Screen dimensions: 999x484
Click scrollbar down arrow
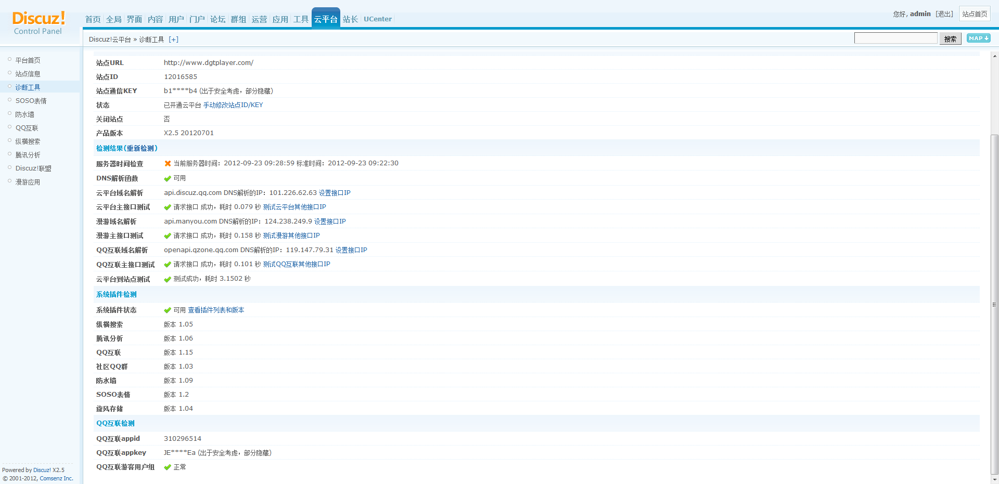point(994,479)
